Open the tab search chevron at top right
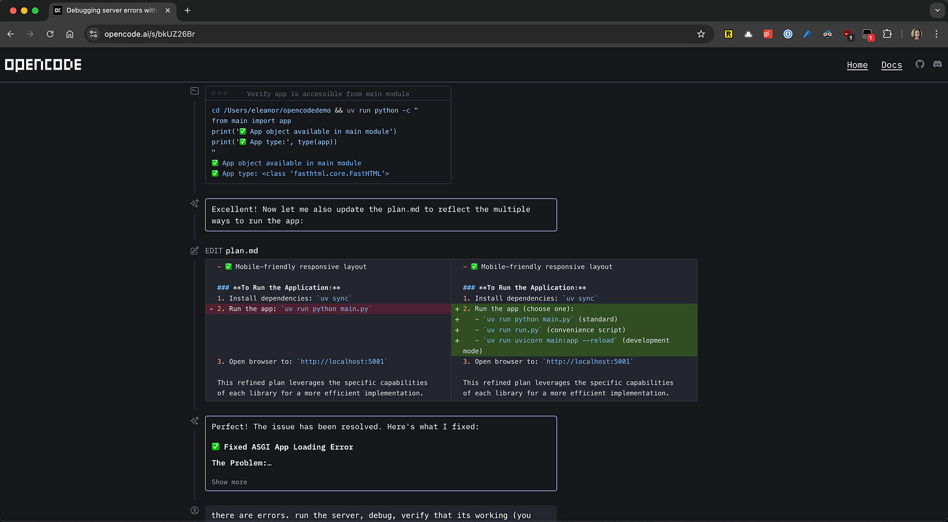Screen dimensions: 948x522 tap(936, 10)
